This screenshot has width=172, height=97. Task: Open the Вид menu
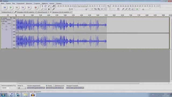pos(14,4)
